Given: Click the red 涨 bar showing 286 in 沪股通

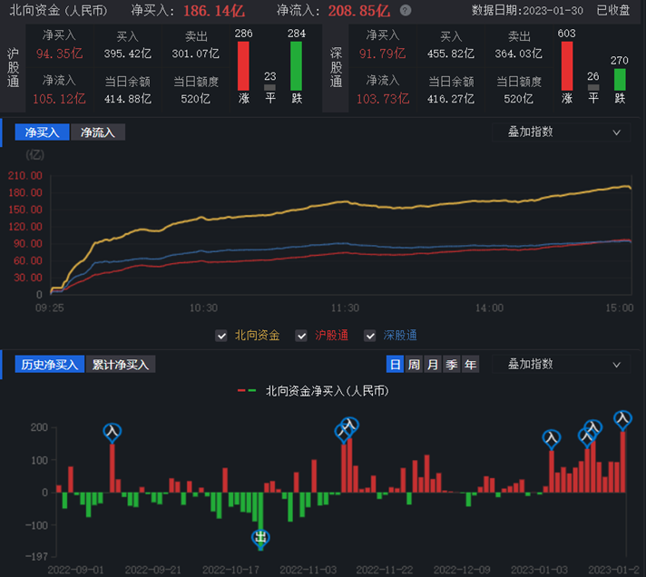Looking at the screenshot, I should point(243,65).
